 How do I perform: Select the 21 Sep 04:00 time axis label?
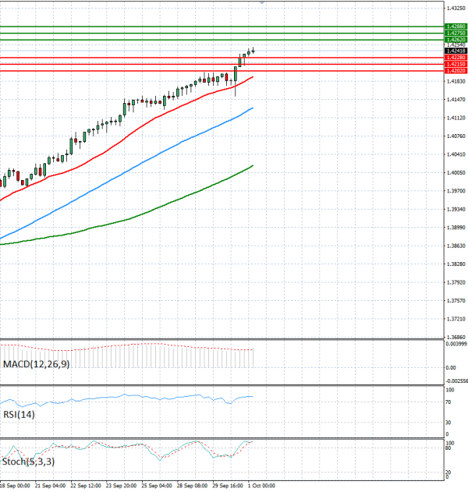tap(50, 486)
